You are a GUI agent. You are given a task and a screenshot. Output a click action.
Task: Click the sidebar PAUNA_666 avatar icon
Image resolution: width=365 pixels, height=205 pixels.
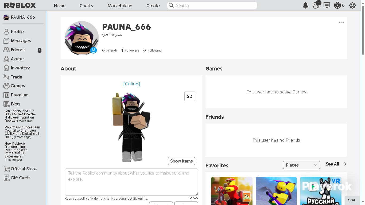click(6, 17)
